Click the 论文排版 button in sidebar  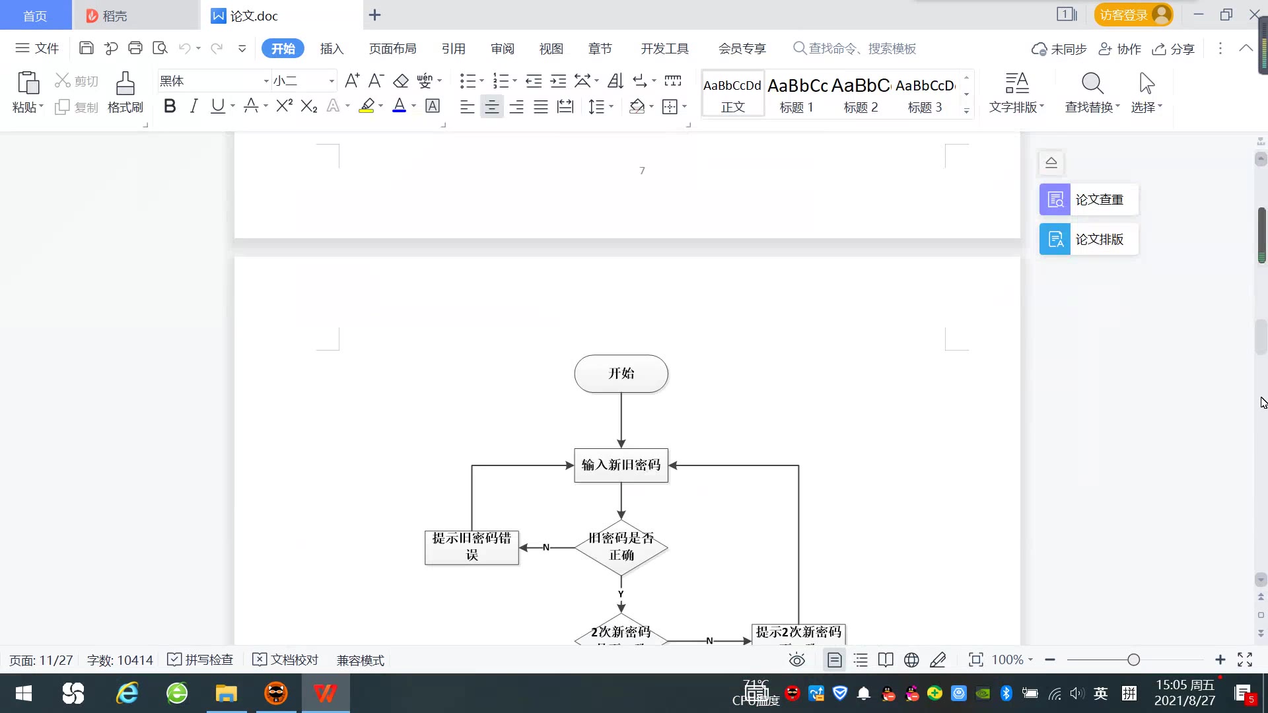click(1088, 239)
